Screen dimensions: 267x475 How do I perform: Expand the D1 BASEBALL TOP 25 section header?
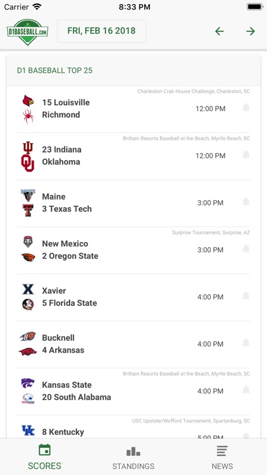pos(133,70)
